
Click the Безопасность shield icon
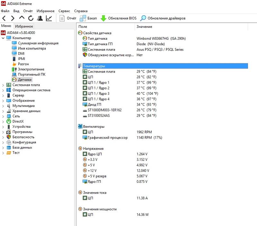(x=9, y=137)
